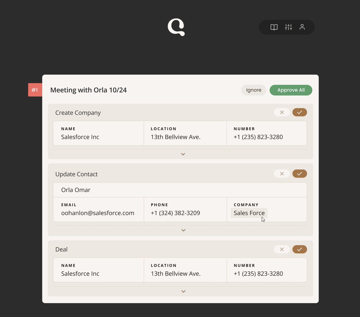Click the Q logo at top

coord(176,27)
